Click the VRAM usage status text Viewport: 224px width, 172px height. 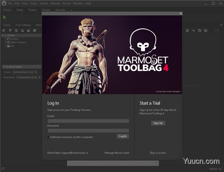pos(215,169)
